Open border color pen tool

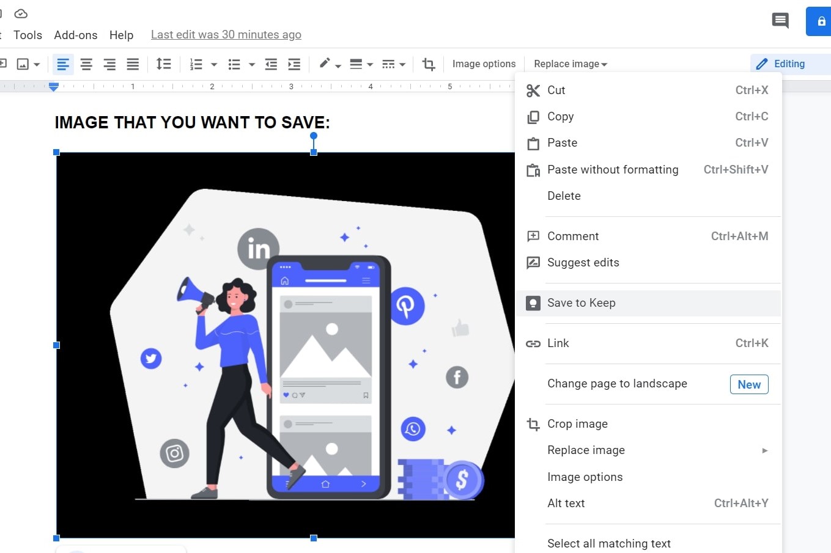(329, 64)
